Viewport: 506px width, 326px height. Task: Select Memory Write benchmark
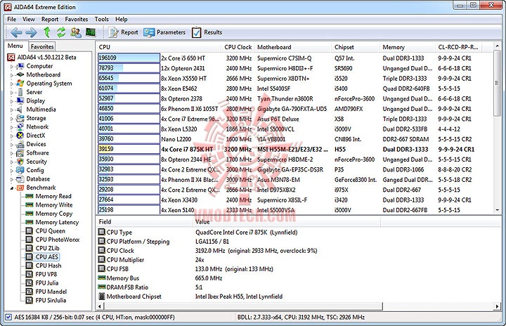coord(54,205)
